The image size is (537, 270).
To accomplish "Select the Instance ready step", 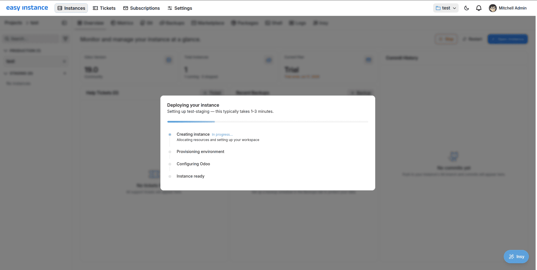I will tap(190, 176).
